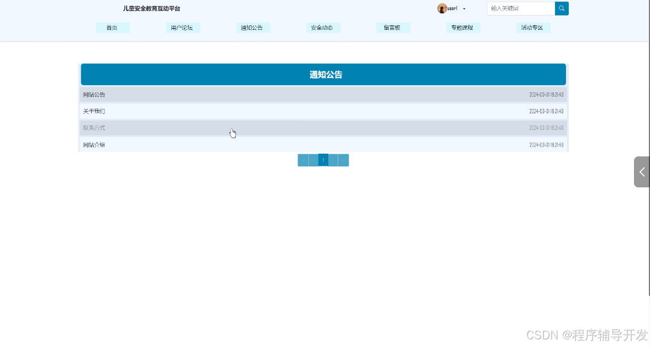Image resolution: width=650 pixels, height=346 pixels.
Task: Open the 活动专区 menu item
Action: [533, 28]
